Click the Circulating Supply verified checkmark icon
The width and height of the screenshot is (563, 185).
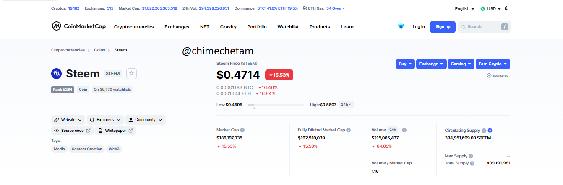coord(490,131)
